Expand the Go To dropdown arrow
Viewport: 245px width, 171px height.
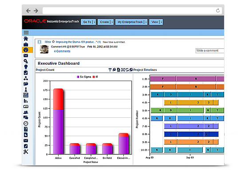(95, 22)
